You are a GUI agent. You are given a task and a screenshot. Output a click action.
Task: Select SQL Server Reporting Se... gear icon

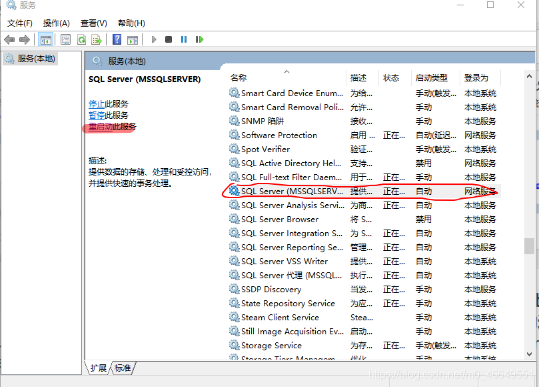[x=234, y=247]
